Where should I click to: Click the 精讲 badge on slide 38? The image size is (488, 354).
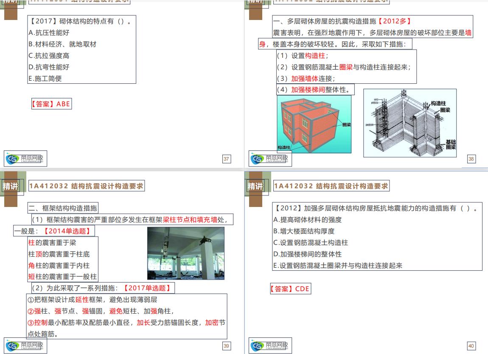[x=254, y=2]
